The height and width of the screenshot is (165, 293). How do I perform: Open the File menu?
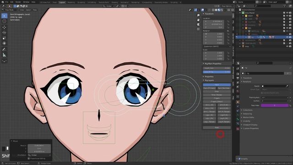pos(7,2)
